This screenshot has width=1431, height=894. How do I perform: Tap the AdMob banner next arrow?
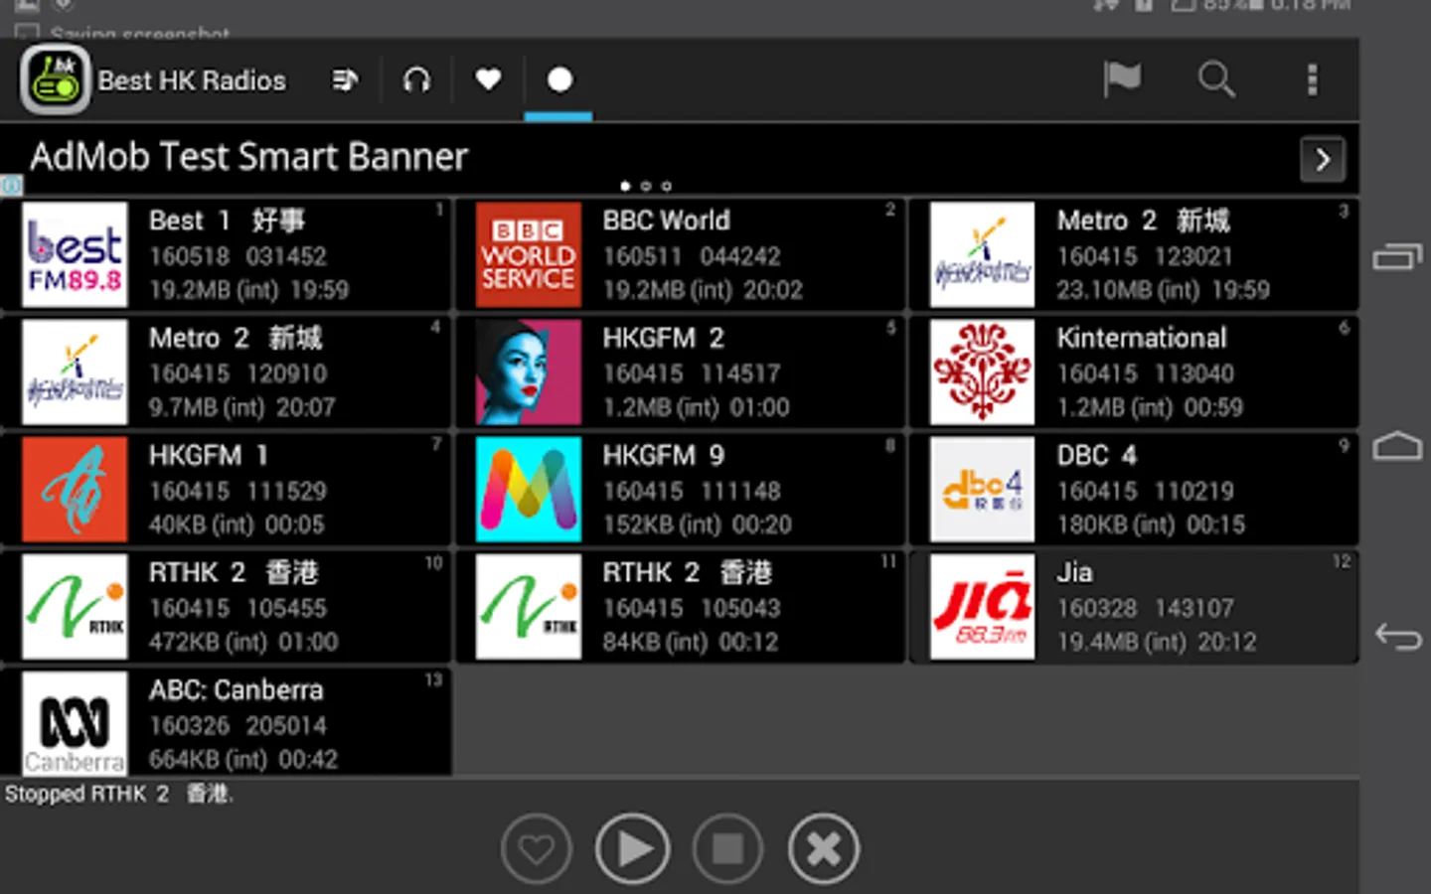pyautogui.click(x=1323, y=160)
